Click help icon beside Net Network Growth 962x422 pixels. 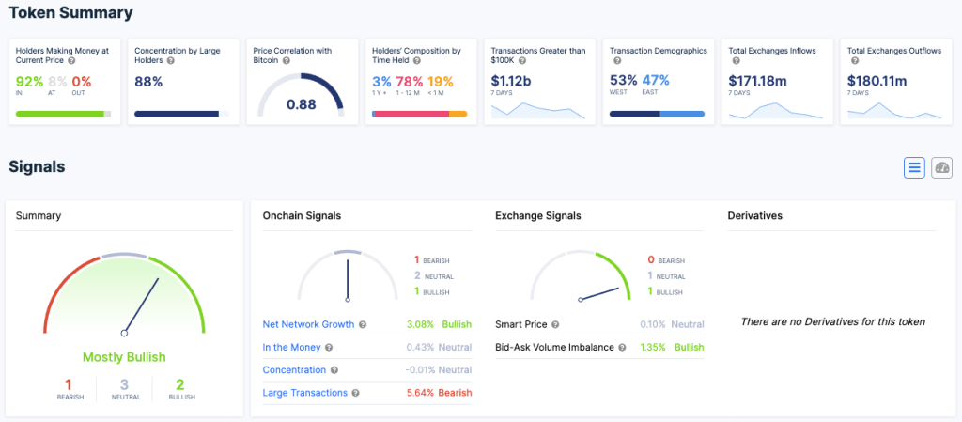[x=363, y=325]
